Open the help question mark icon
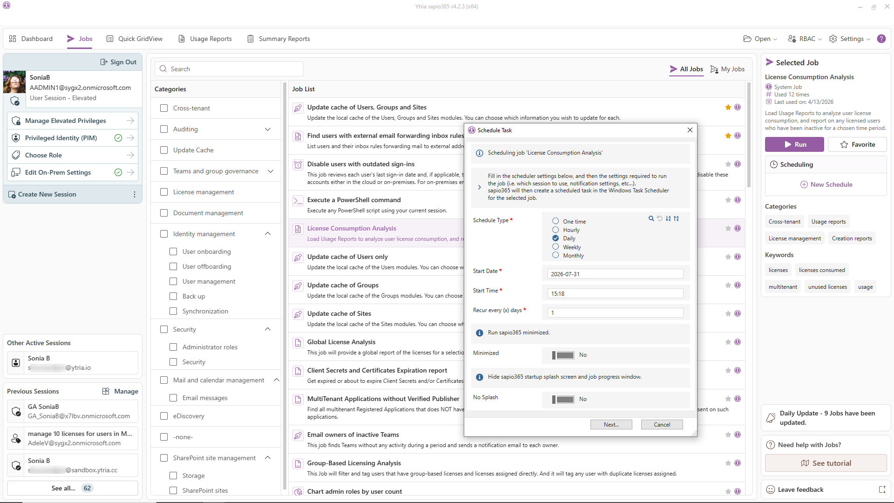 click(x=881, y=39)
